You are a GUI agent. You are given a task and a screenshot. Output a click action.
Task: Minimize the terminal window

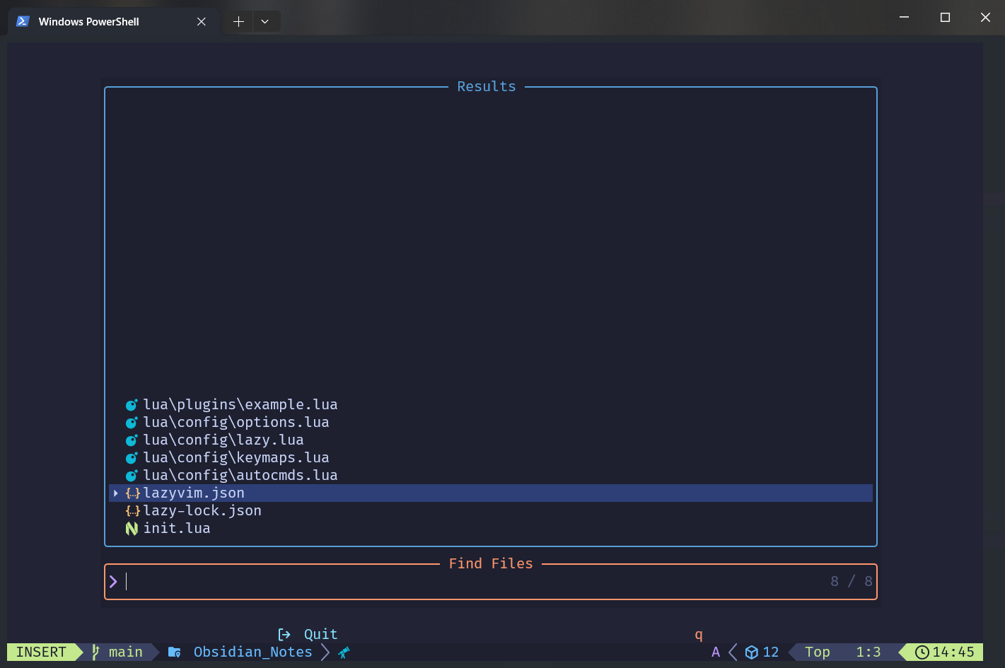(x=904, y=18)
